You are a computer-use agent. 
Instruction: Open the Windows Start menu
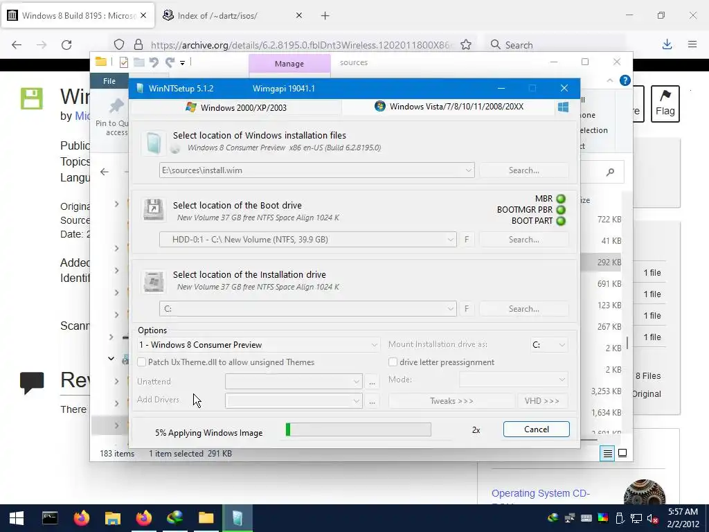click(17, 518)
